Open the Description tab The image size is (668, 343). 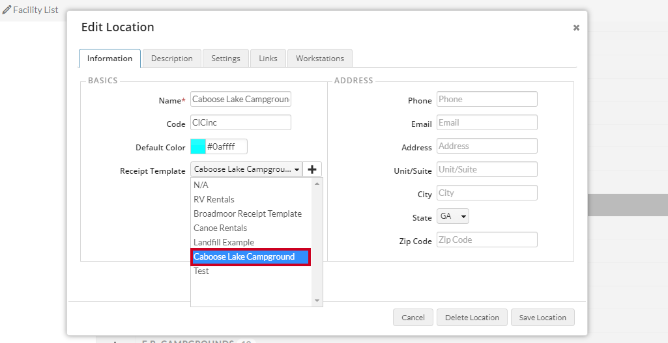click(x=171, y=59)
